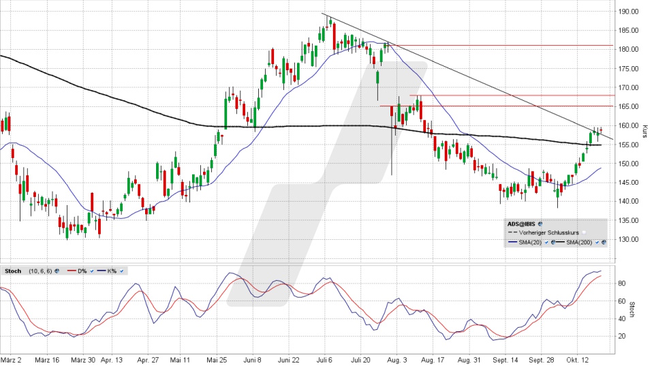Image resolution: width=654 pixels, height=368 pixels.
Task: Click the Stoch 80 axis value
Action: 621,283
